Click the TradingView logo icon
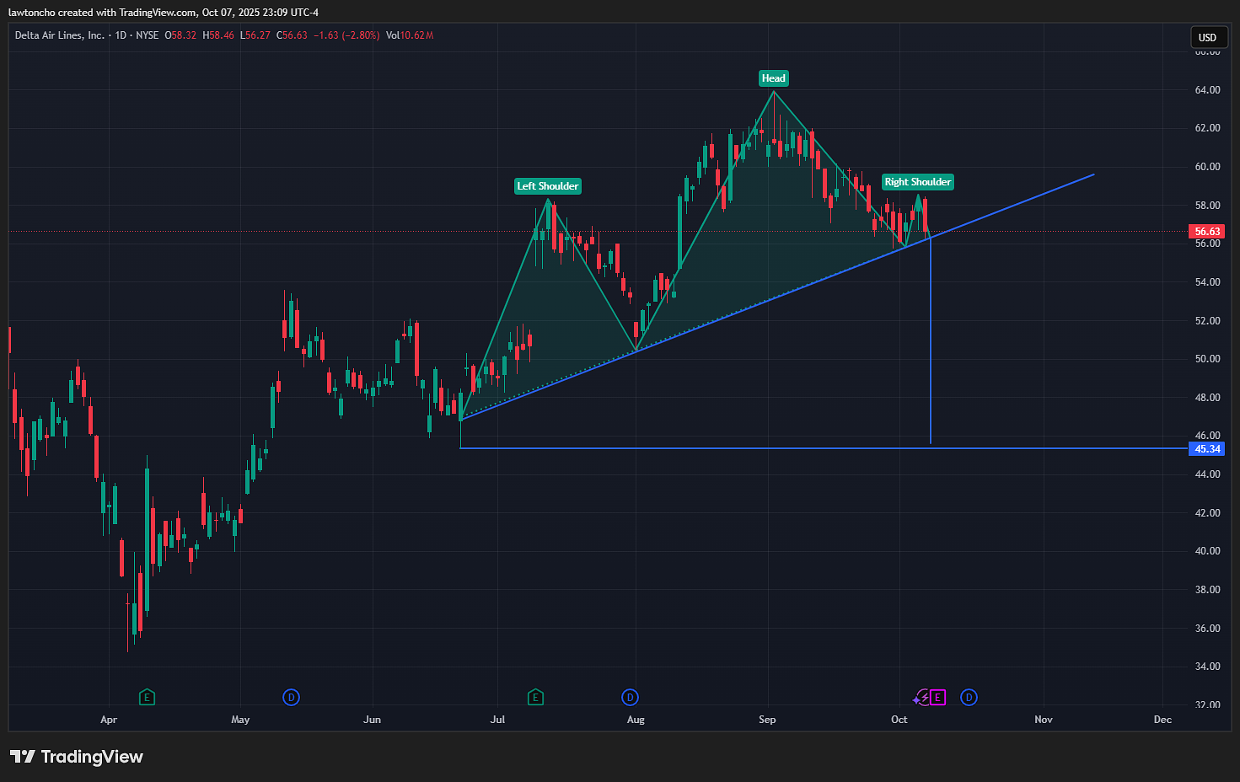 23,757
